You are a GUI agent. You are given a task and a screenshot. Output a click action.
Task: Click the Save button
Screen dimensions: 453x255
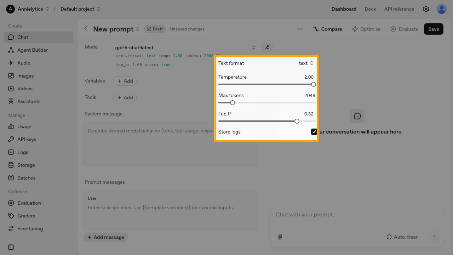tap(433, 29)
